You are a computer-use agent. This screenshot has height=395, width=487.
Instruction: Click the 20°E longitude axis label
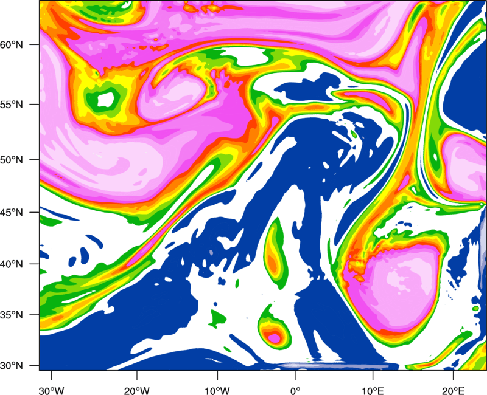coord(453,391)
